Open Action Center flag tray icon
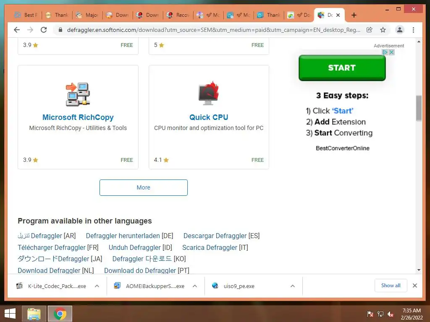This screenshot has width=430, height=322. tap(370, 314)
